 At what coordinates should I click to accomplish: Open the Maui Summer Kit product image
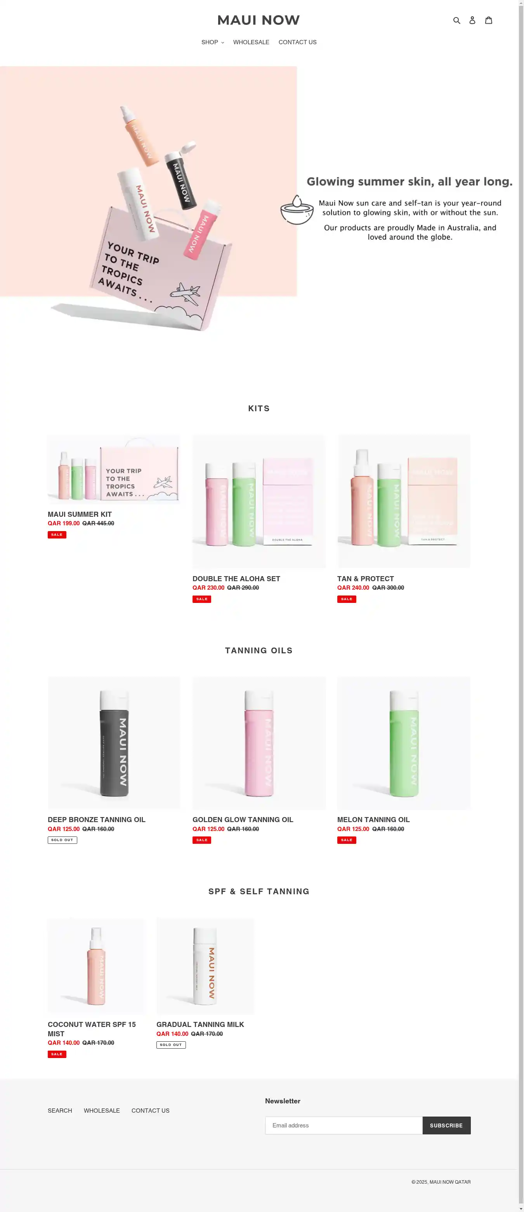tap(113, 469)
